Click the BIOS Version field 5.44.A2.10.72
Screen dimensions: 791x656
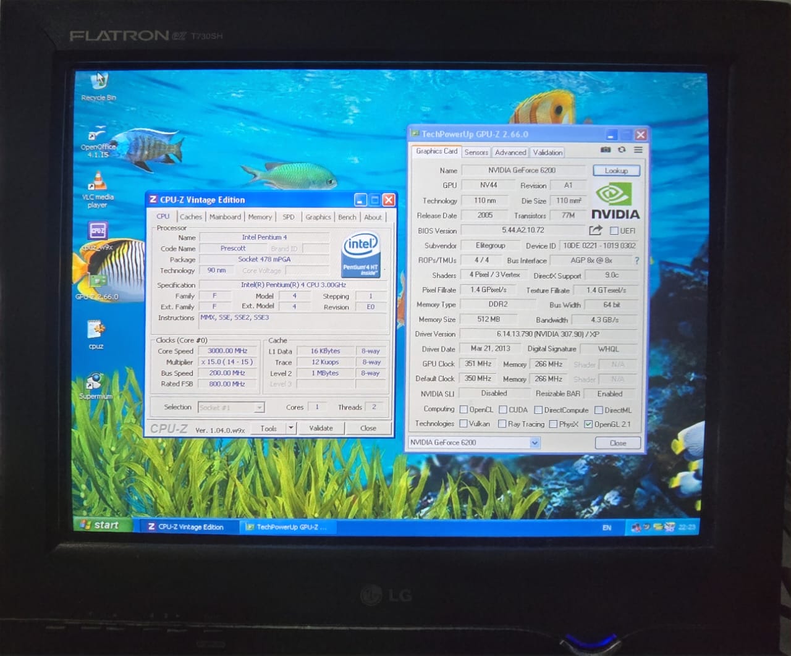coord(523,230)
